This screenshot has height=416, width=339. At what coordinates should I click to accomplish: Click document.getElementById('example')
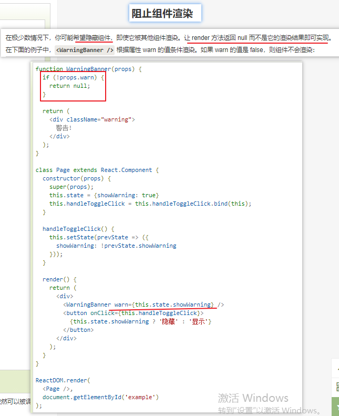(100, 397)
